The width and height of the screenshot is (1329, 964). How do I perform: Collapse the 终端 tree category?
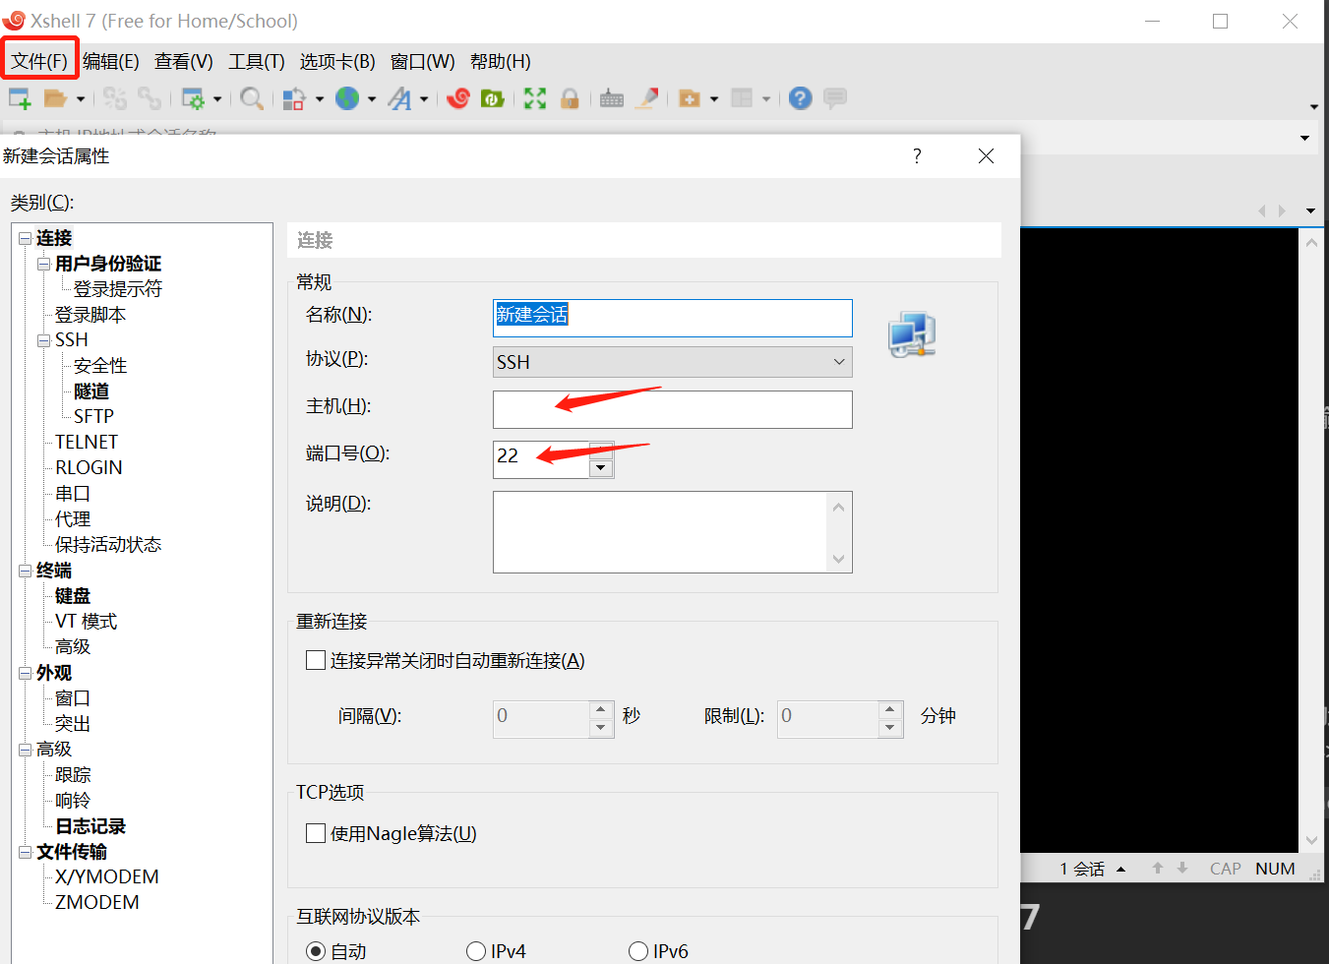tap(25, 571)
